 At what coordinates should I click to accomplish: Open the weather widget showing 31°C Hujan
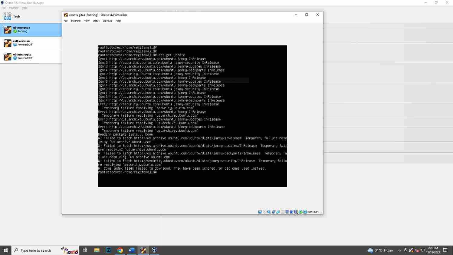[x=380, y=250]
